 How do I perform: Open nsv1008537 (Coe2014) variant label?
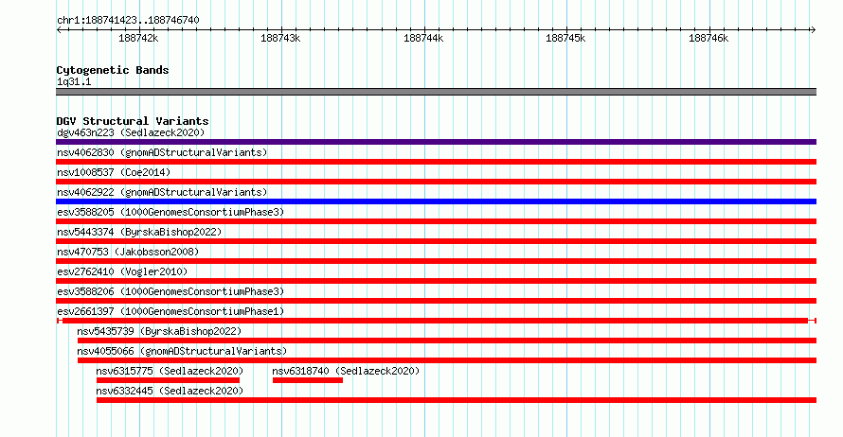click(x=114, y=172)
